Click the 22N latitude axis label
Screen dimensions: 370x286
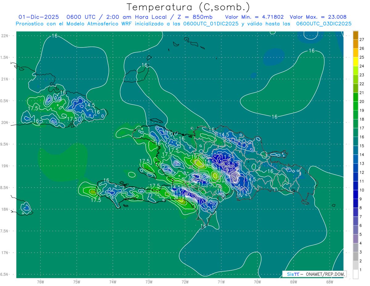pyautogui.click(x=5, y=36)
